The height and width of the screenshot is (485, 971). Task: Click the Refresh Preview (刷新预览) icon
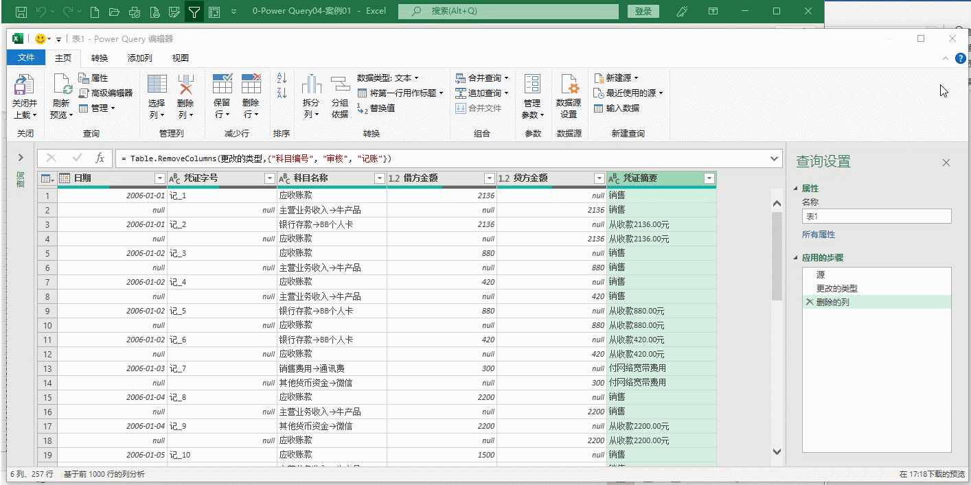62,85
